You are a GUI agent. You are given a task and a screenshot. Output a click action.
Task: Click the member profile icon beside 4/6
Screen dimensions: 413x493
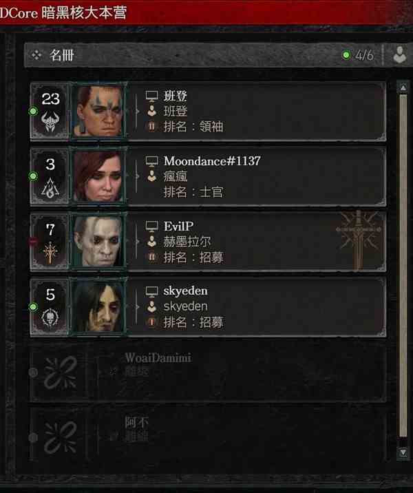point(399,54)
